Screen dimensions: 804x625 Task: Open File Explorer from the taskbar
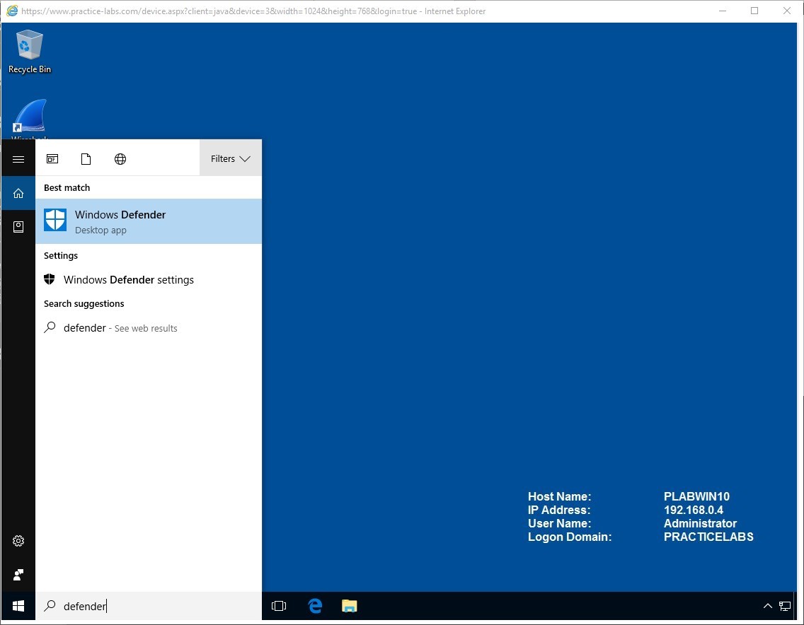point(349,606)
